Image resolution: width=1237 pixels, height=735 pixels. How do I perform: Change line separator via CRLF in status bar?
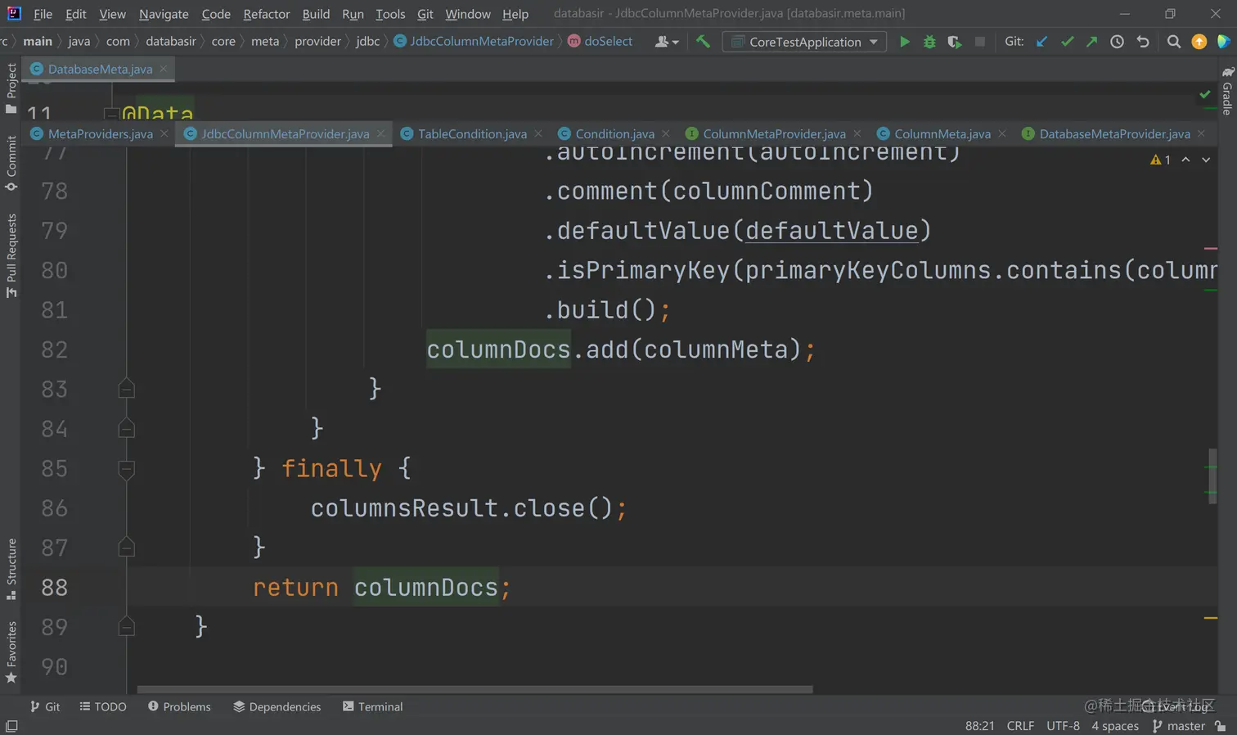(x=1020, y=726)
